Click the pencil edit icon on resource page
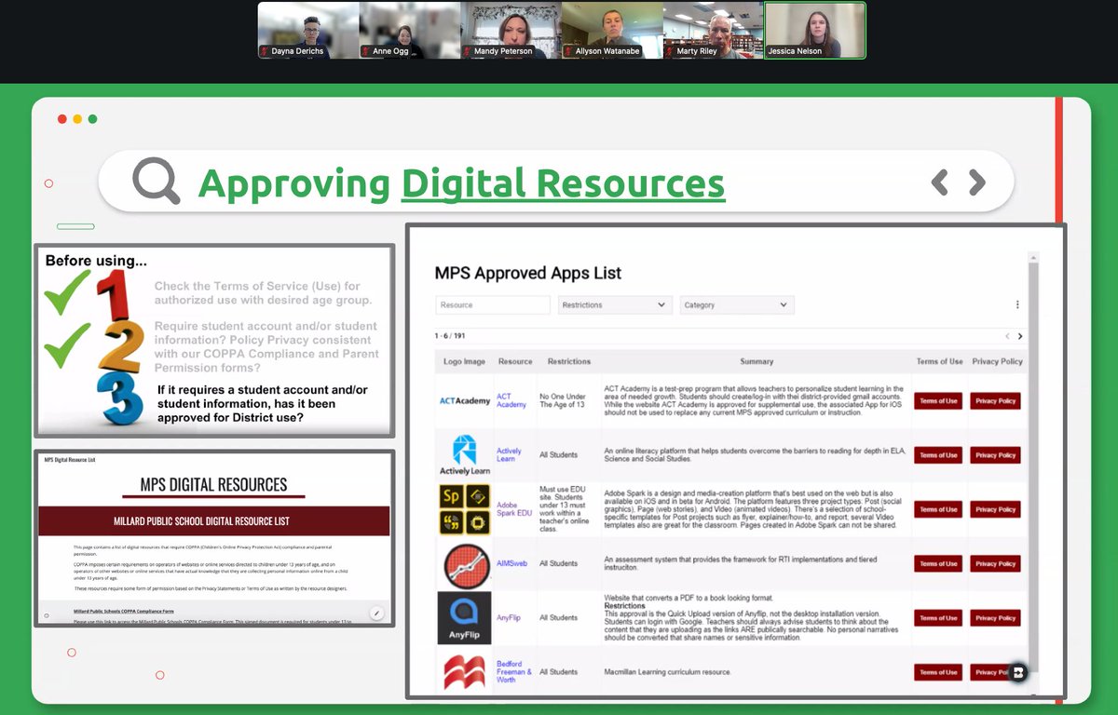This screenshot has width=1118, height=715. (x=375, y=614)
